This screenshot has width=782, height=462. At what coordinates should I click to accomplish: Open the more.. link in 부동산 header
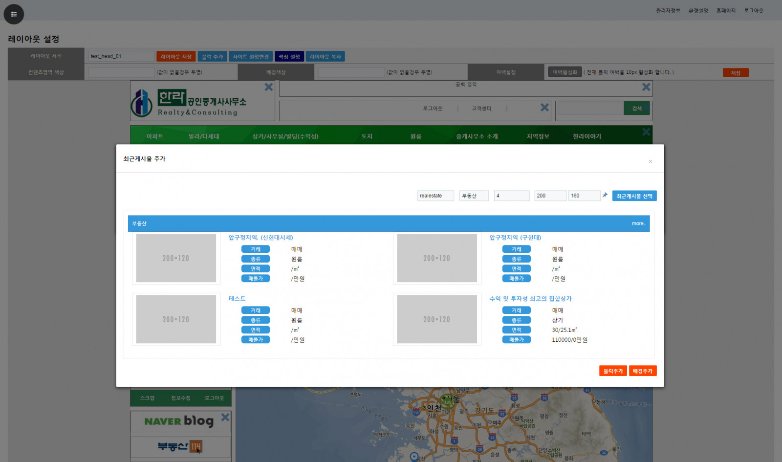click(638, 223)
